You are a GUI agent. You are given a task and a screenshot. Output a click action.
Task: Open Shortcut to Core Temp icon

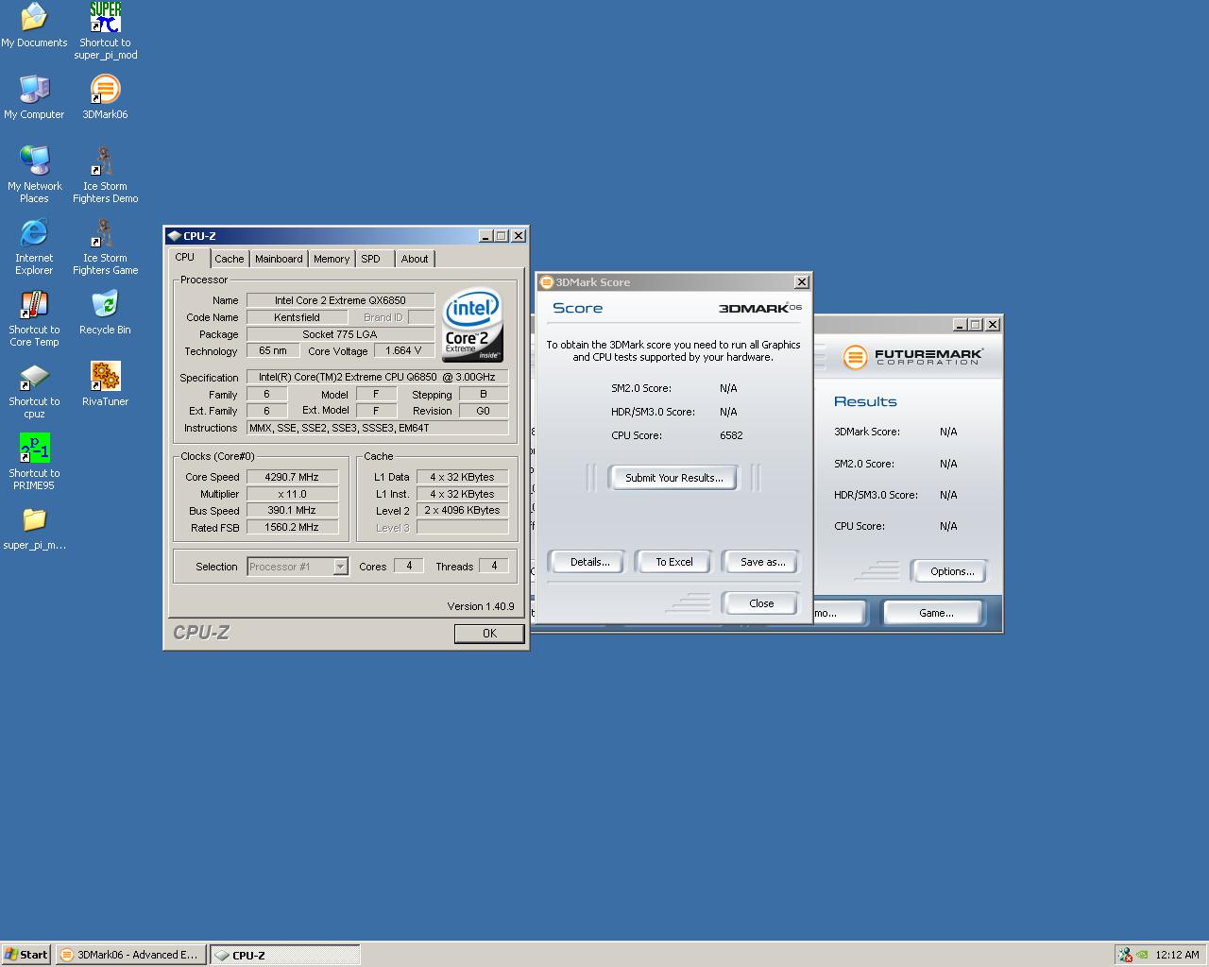tap(34, 318)
